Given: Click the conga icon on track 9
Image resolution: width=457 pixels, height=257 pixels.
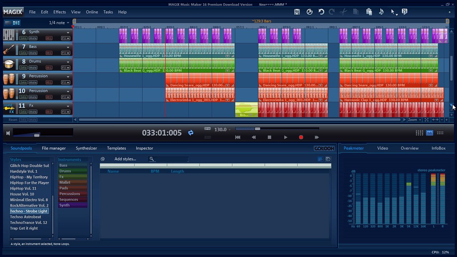Looking at the screenshot, I should pyautogui.click(x=9, y=79).
